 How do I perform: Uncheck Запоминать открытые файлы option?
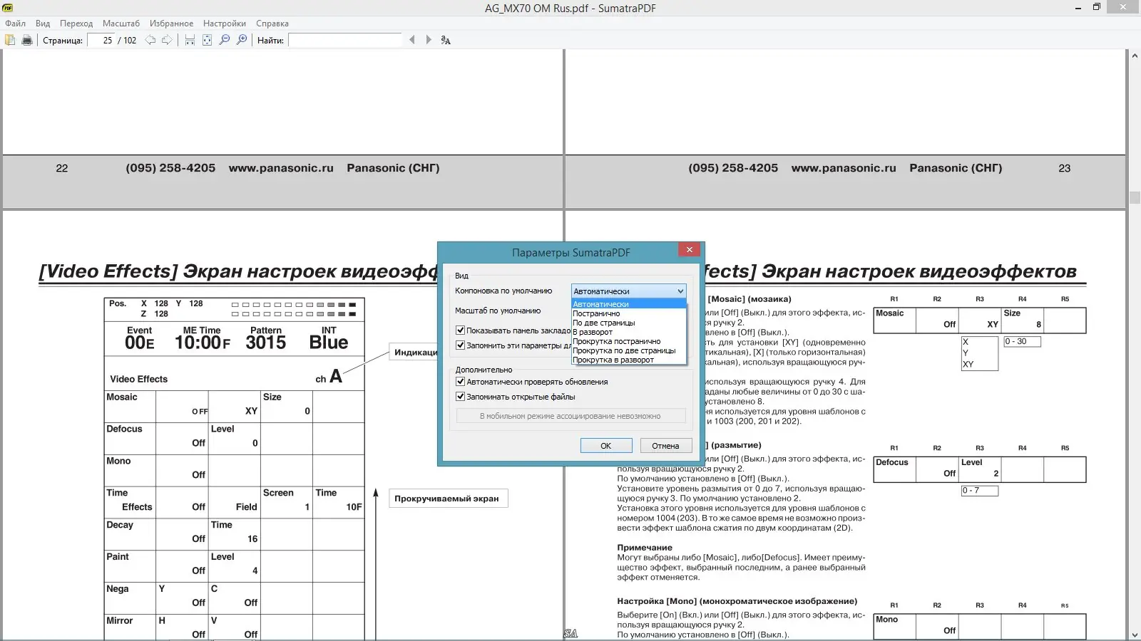[x=461, y=397]
